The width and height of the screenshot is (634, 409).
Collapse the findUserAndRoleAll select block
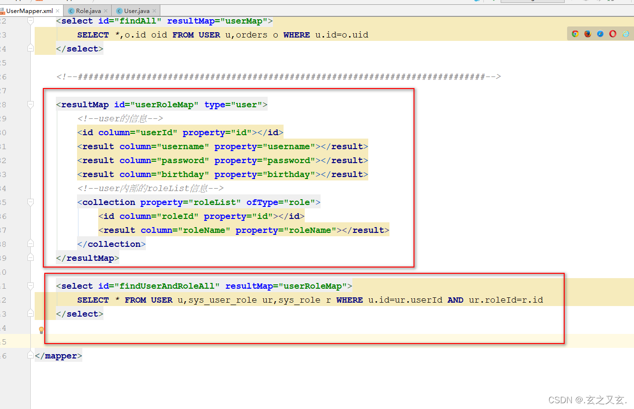pos(31,286)
